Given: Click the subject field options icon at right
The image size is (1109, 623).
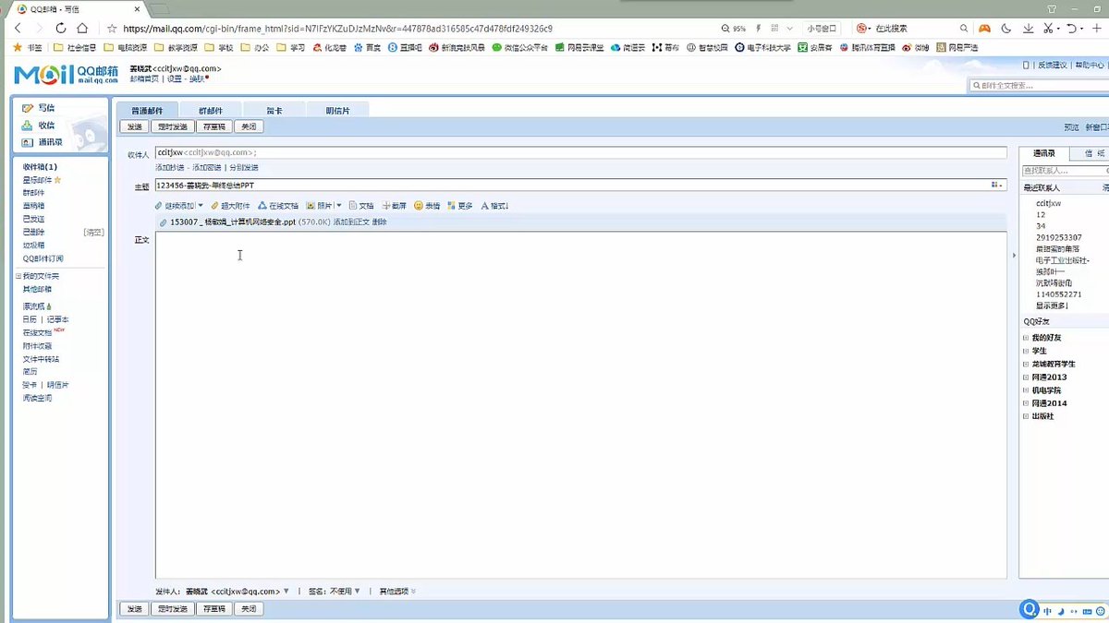Looking at the screenshot, I should coord(997,186).
